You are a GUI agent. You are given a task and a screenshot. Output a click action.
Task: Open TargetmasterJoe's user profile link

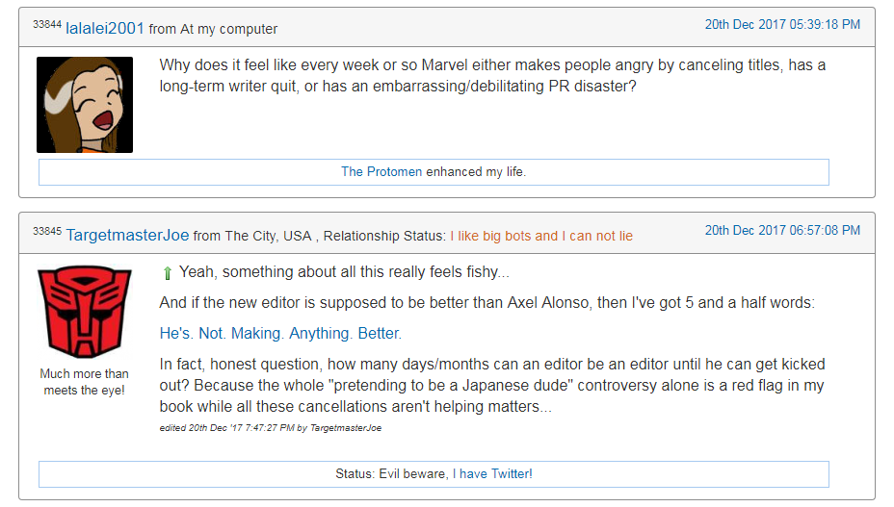click(x=127, y=235)
